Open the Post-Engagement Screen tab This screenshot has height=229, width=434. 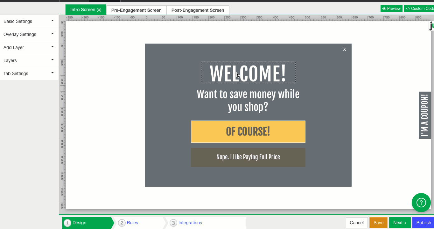(198, 10)
